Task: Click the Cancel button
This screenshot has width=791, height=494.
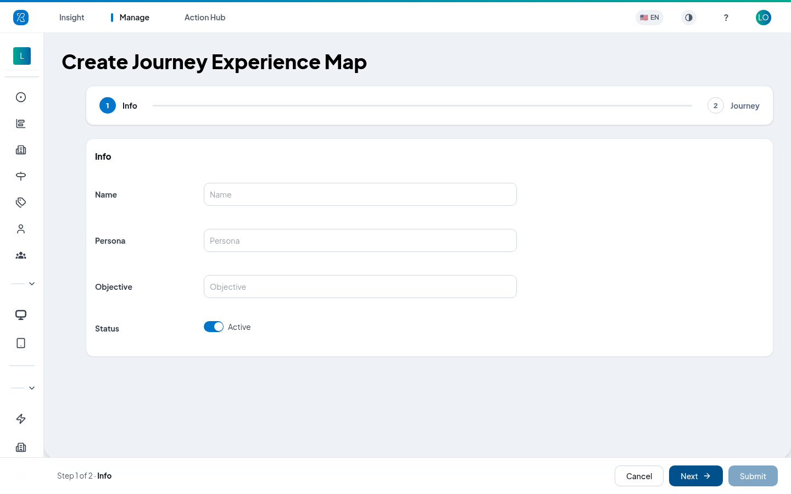Action: tap(639, 476)
